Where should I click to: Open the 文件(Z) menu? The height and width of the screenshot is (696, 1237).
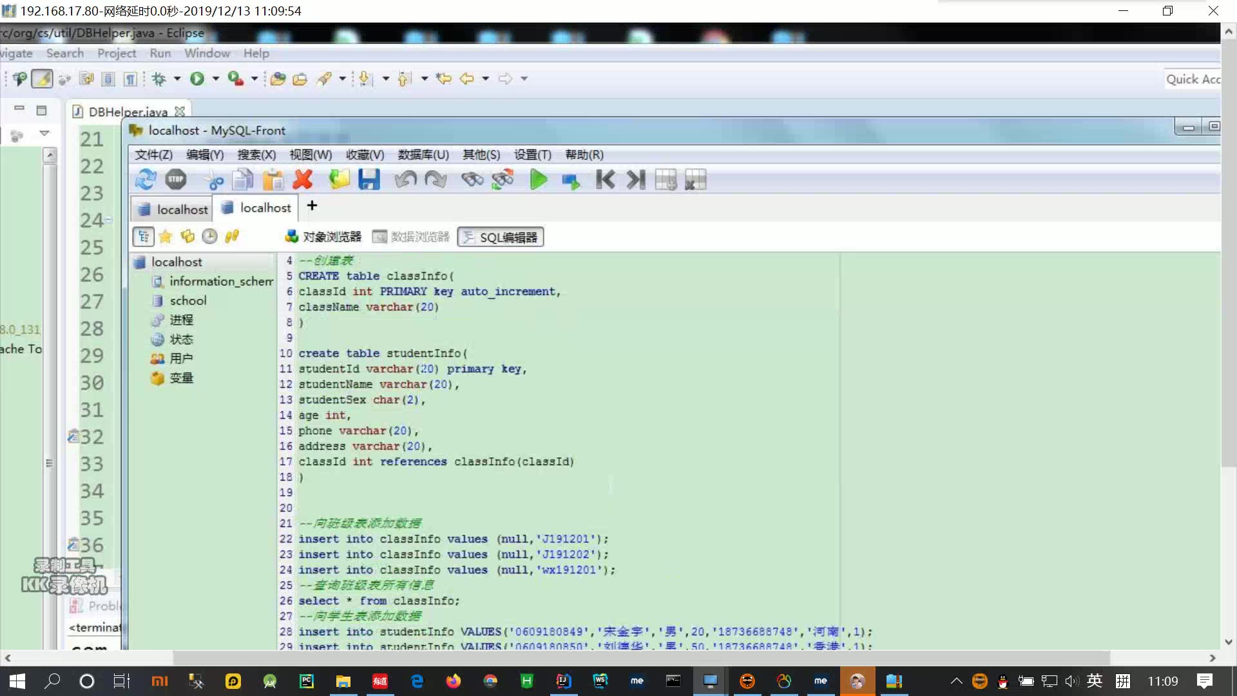click(153, 155)
